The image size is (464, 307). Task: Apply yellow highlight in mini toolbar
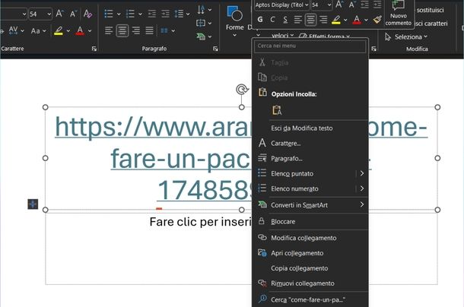336,20
